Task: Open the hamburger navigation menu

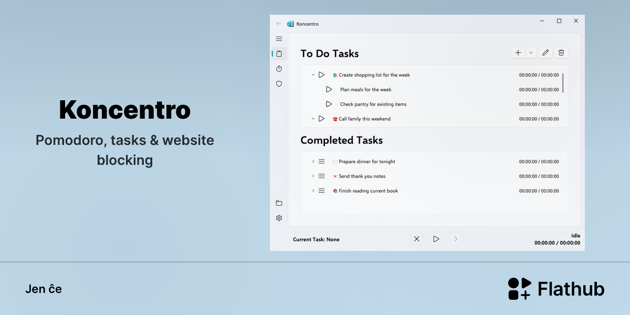Action: (279, 39)
